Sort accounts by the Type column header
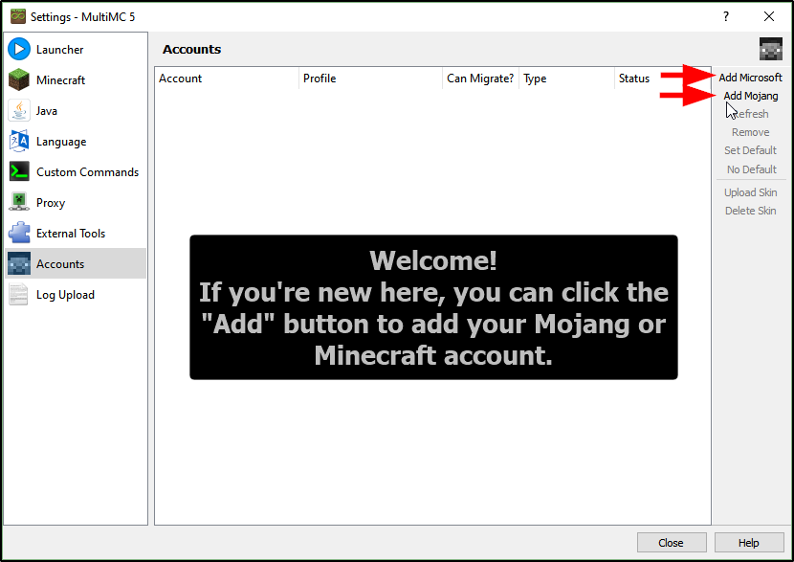794x562 pixels. [566, 79]
